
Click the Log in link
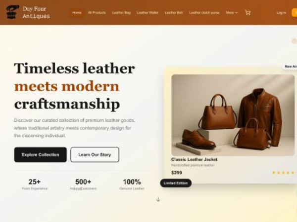click(281, 13)
